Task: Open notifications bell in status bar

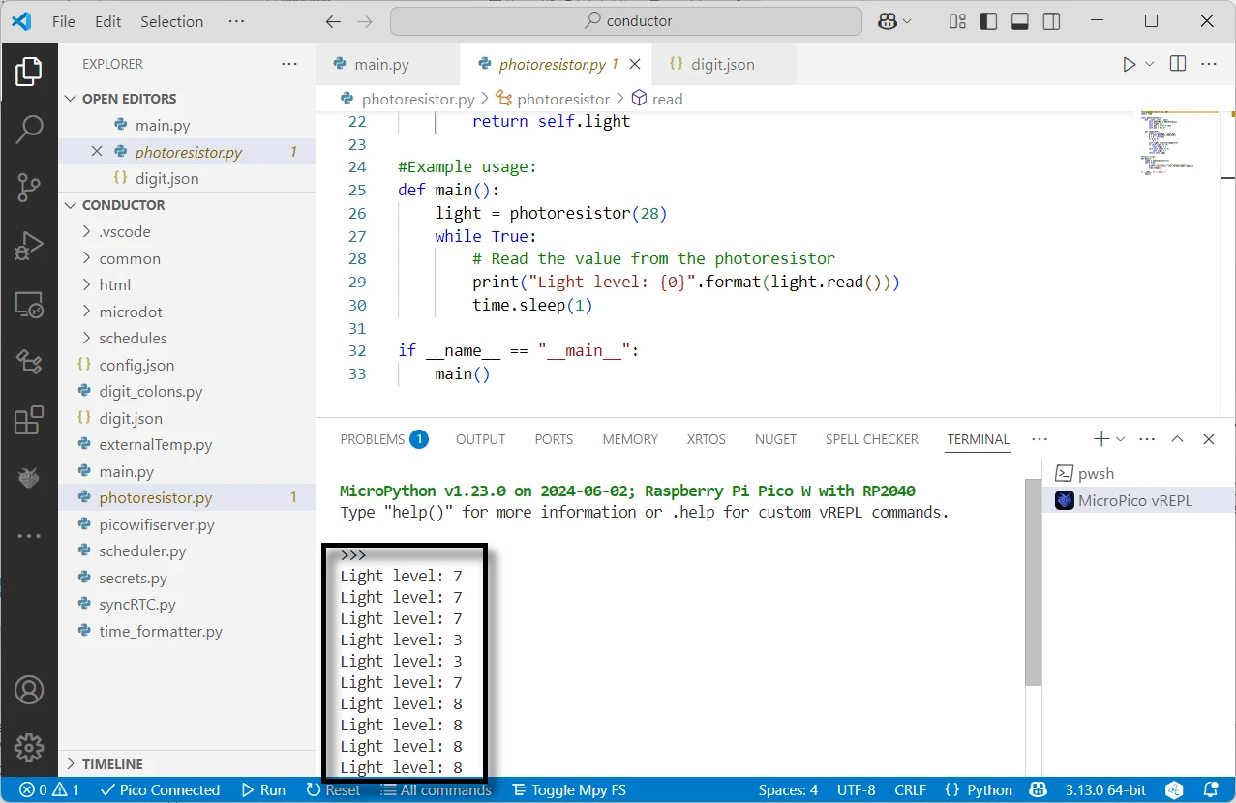Action: click(1211, 789)
